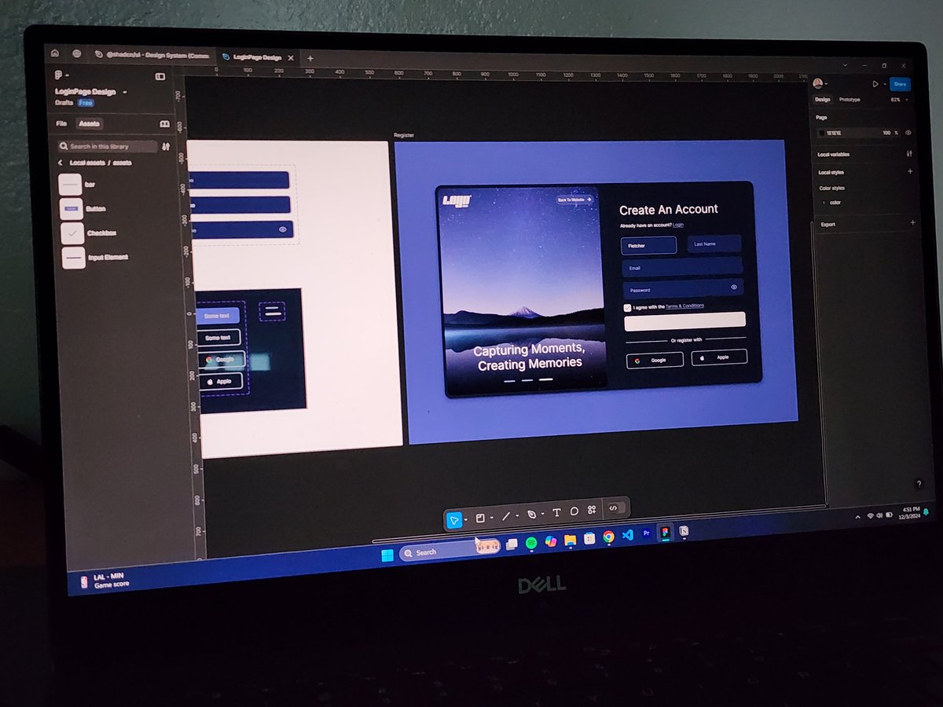
Task: Toggle the left sidebar panel icon
Action: 160,76
